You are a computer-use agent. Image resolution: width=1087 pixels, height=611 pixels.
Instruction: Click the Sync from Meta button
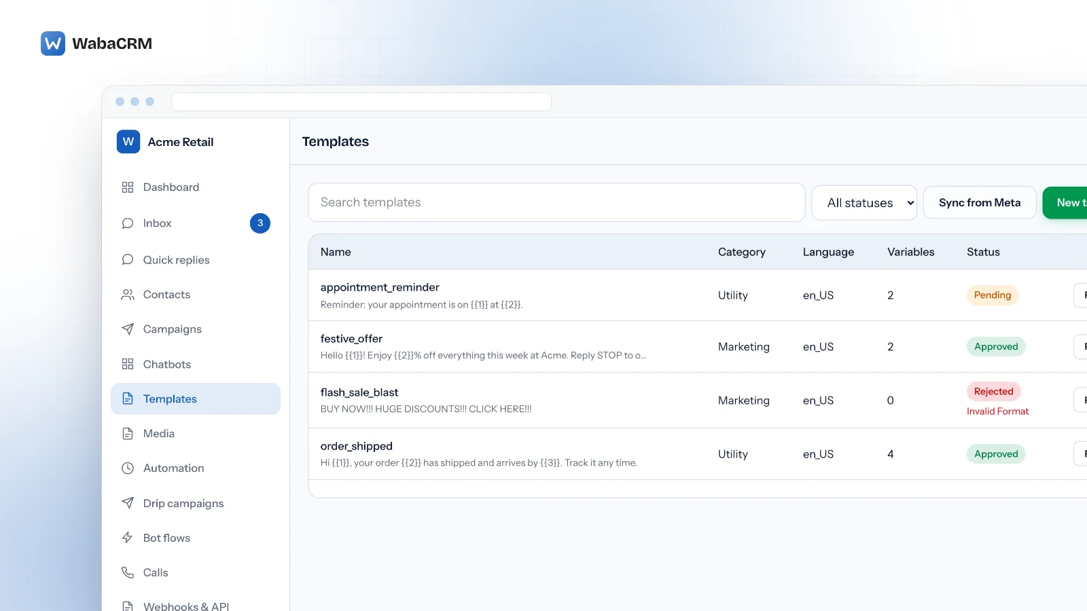point(980,203)
